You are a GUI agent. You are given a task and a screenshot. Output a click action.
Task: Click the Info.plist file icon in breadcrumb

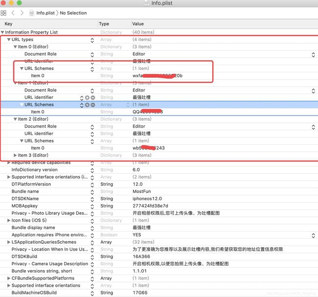click(32, 13)
